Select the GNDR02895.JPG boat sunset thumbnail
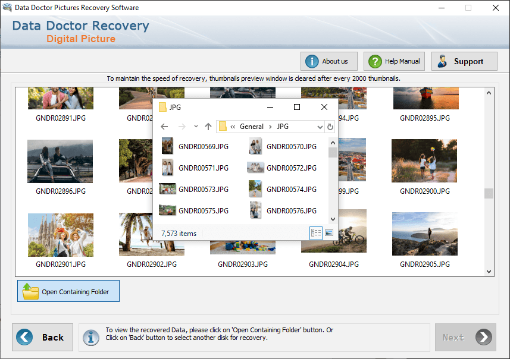This screenshot has width=510, height=359. coord(425,98)
